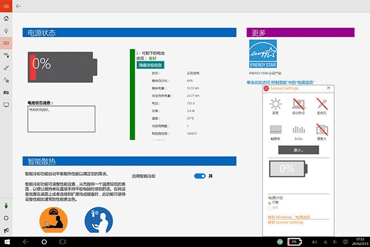Viewport: 370px width, 247px height.
Task: Select the 均衡 balanced power plan radio button
Action: point(269,203)
